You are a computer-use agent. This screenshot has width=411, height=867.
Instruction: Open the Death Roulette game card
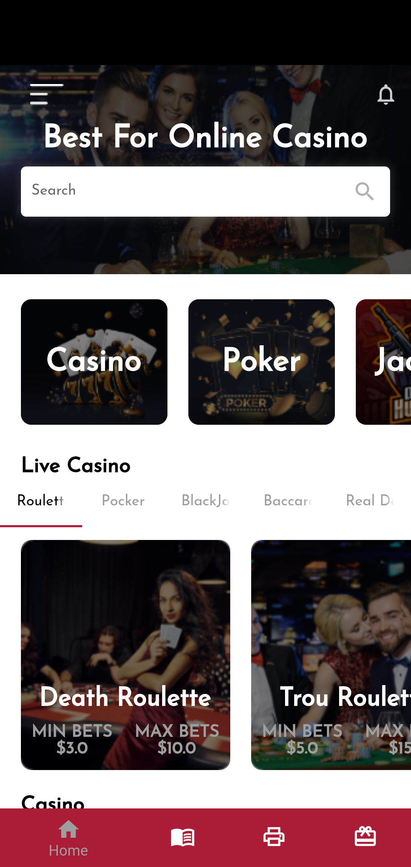(126, 655)
